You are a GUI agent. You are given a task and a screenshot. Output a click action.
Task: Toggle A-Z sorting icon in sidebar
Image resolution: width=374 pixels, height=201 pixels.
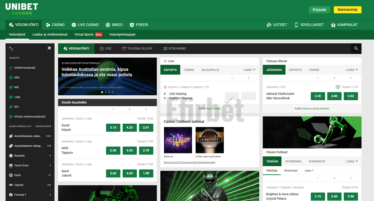click(11, 49)
